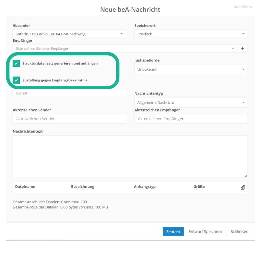255x255 pixels.
Task: Click Entwurf Speichern button
Action: point(205,232)
